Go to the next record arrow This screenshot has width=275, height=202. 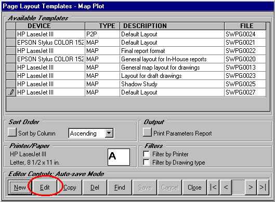(251, 187)
